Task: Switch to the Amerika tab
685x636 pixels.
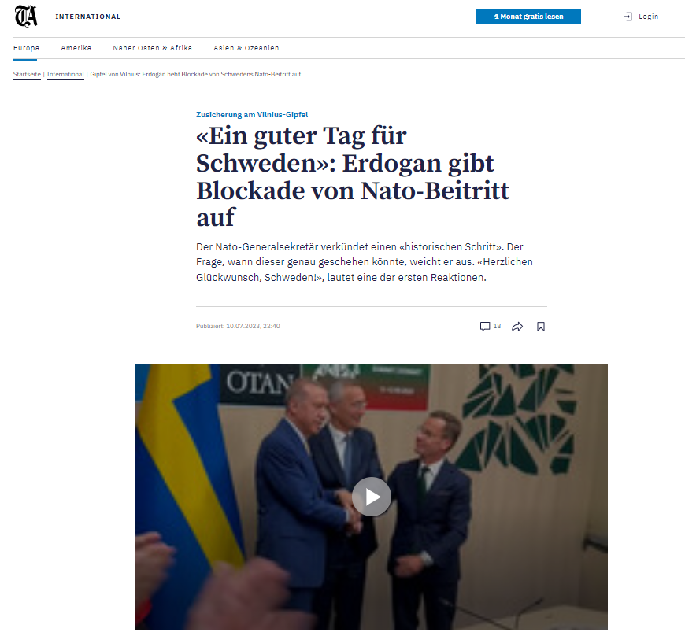Action: pyautogui.click(x=76, y=48)
